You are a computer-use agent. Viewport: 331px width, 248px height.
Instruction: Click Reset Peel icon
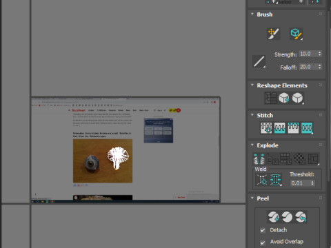[301, 217]
